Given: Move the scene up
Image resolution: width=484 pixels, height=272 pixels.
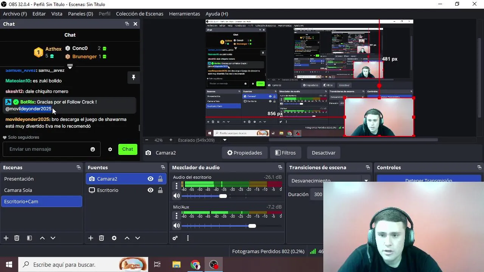Looking at the screenshot, I should [x=42, y=238].
